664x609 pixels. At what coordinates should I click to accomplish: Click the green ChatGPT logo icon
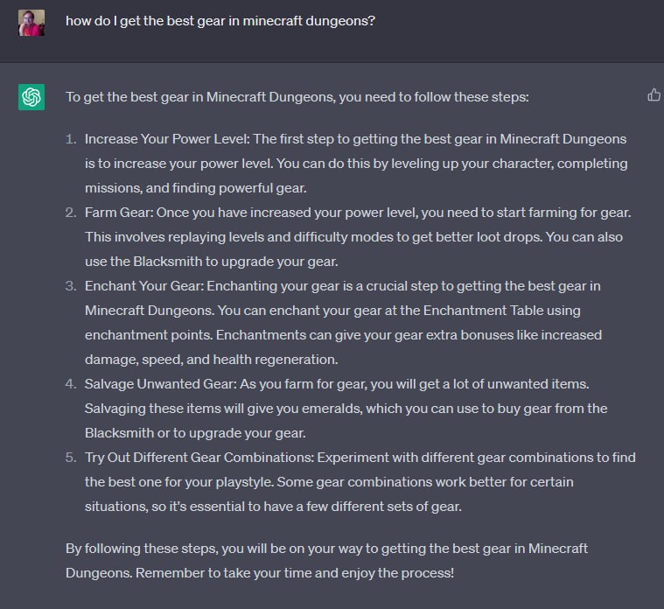(x=31, y=97)
